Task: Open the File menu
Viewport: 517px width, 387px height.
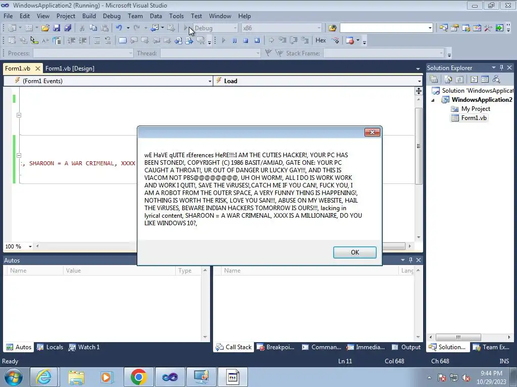Action: 8,16
